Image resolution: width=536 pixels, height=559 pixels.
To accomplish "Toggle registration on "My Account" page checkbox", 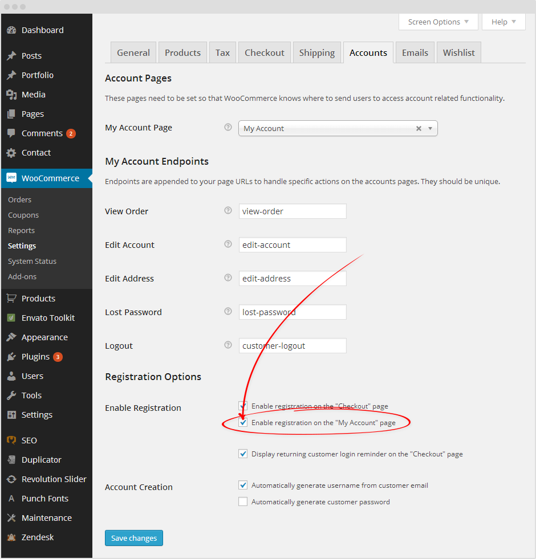I will point(243,423).
